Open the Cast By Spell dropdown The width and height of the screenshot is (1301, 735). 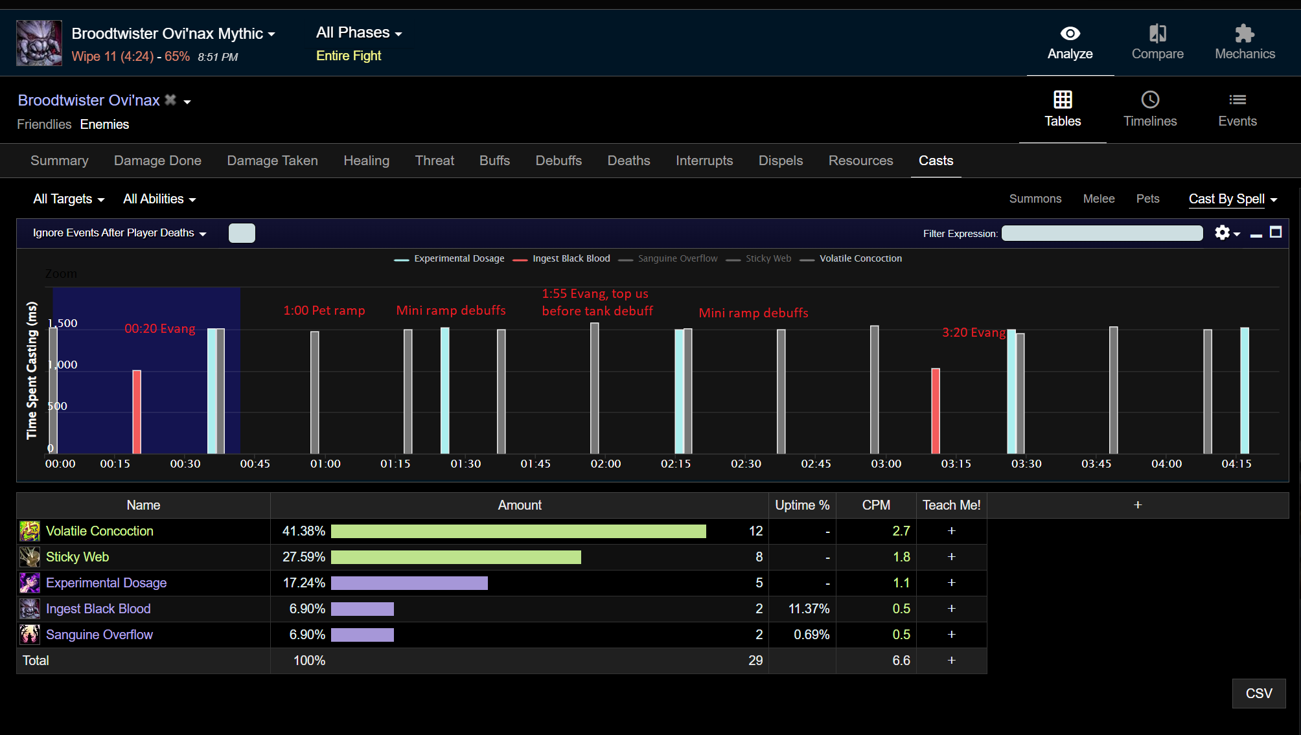coord(1232,199)
